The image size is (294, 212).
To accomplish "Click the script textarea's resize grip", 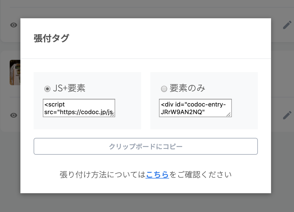I will 112,115.
